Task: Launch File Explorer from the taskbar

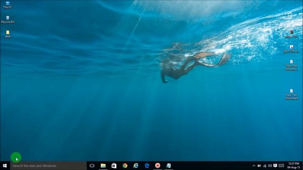Action: pyautogui.click(x=103, y=166)
